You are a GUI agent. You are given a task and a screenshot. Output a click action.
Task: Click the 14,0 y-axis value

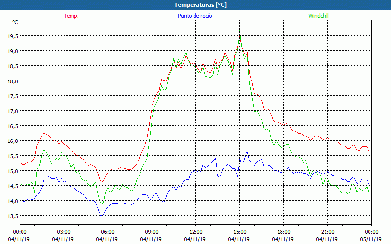coord(13,201)
